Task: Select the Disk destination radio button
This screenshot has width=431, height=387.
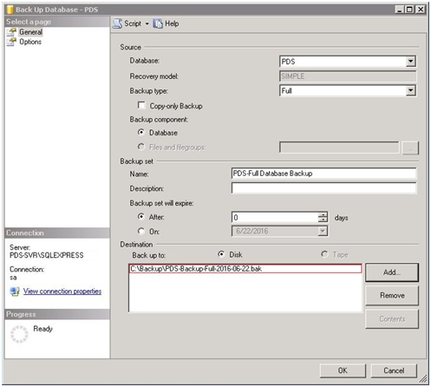Action: tap(221, 254)
